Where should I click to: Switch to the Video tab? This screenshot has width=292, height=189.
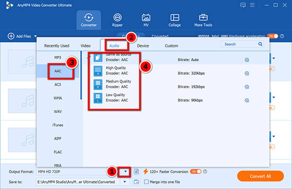tap(86, 46)
